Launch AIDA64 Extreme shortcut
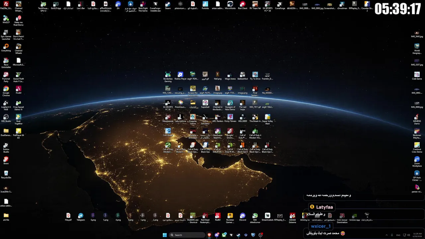Screen dimensions: 425x239 (x=293, y=218)
